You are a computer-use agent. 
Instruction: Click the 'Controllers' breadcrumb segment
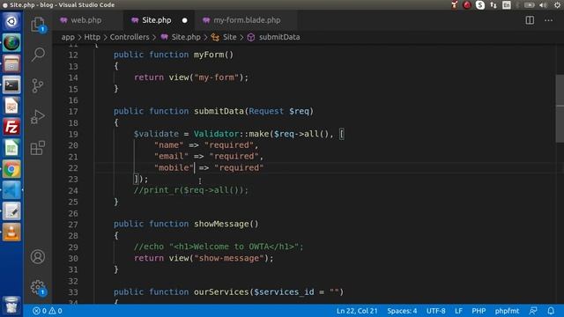(130, 37)
